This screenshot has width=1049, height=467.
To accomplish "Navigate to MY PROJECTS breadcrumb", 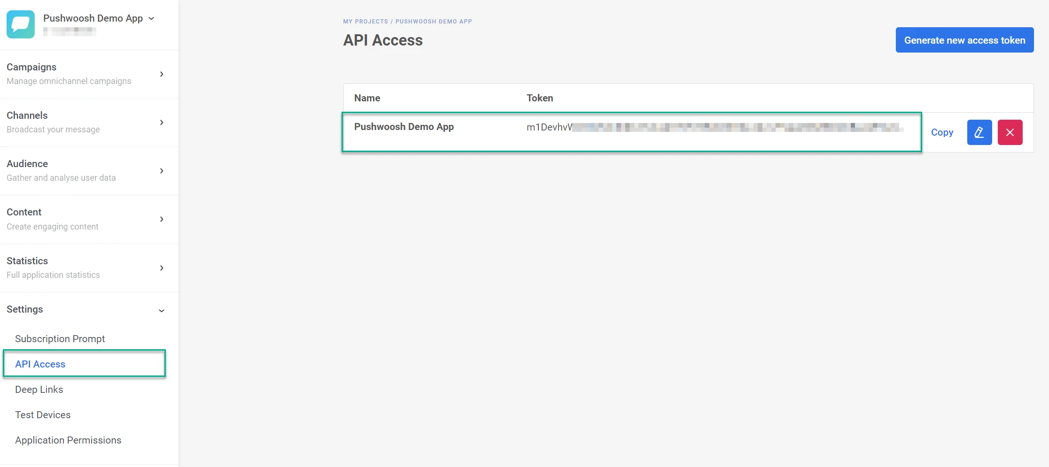I will pyautogui.click(x=366, y=21).
